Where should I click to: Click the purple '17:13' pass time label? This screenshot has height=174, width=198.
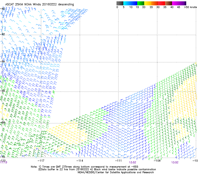pos(3,162)
